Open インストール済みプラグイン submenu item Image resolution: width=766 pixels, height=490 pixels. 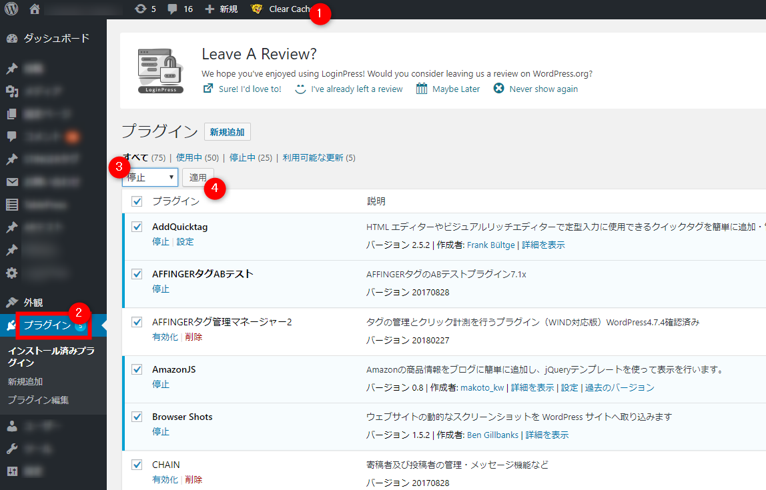[51, 357]
